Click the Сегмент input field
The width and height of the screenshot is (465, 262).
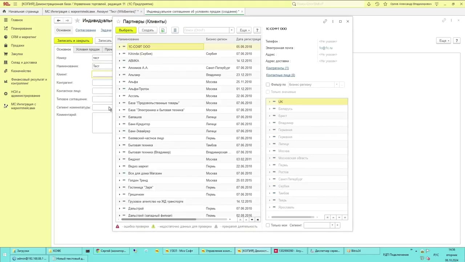(x=317, y=225)
